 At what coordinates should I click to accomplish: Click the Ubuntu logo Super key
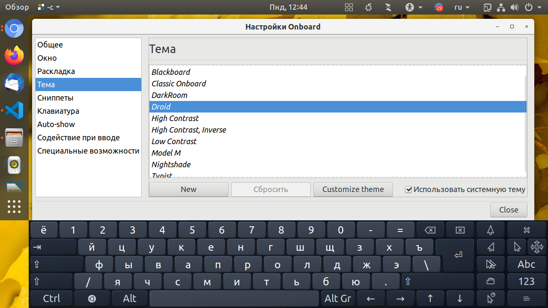(x=92, y=299)
